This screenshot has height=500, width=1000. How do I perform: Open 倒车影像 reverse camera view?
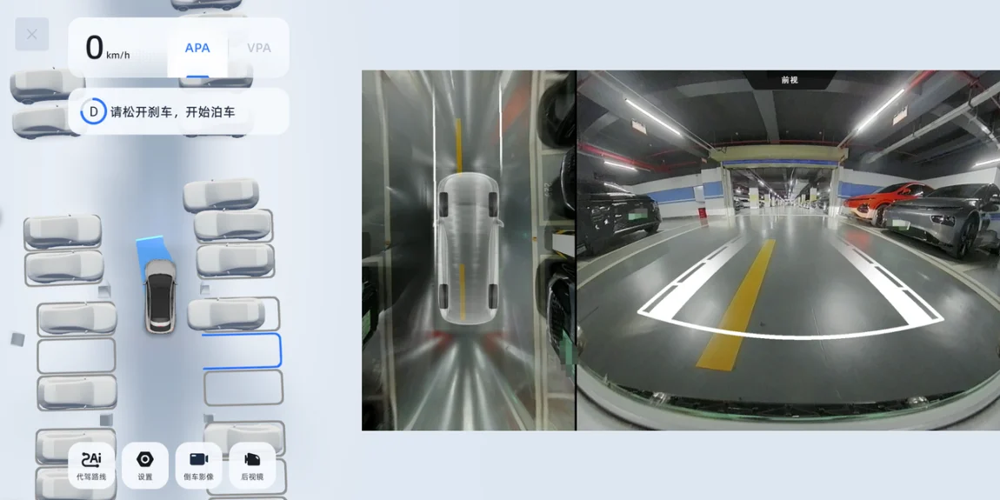198,465
